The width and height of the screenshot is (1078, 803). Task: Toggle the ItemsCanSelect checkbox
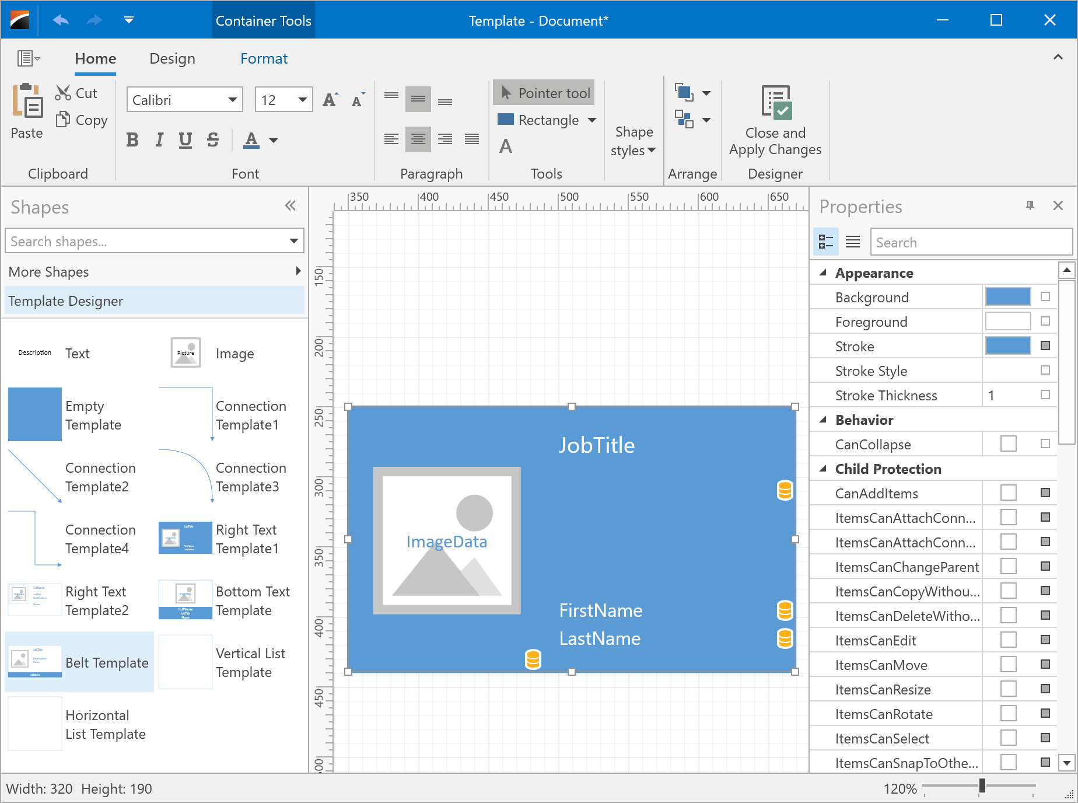[x=1009, y=738]
